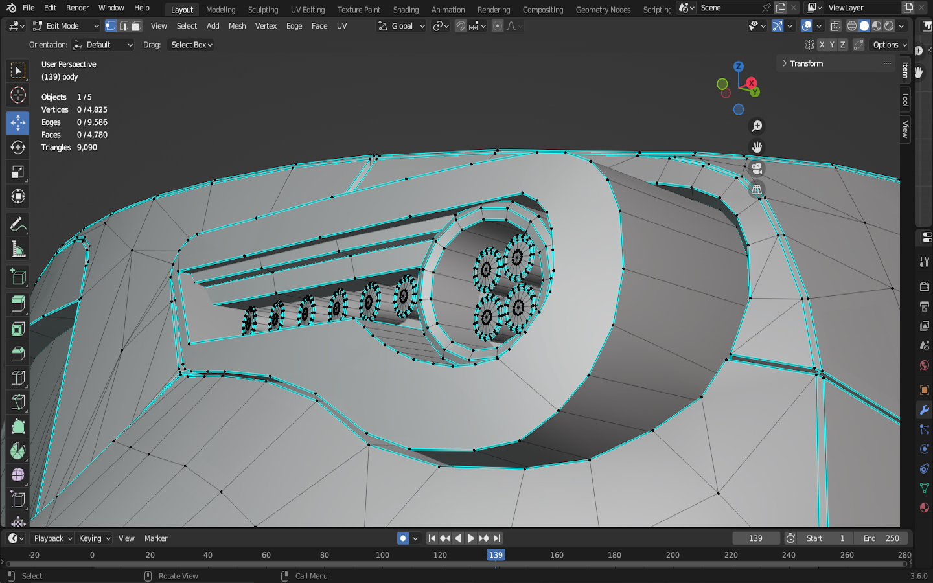
Task: Enable edge select mode
Action: point(124,26)
